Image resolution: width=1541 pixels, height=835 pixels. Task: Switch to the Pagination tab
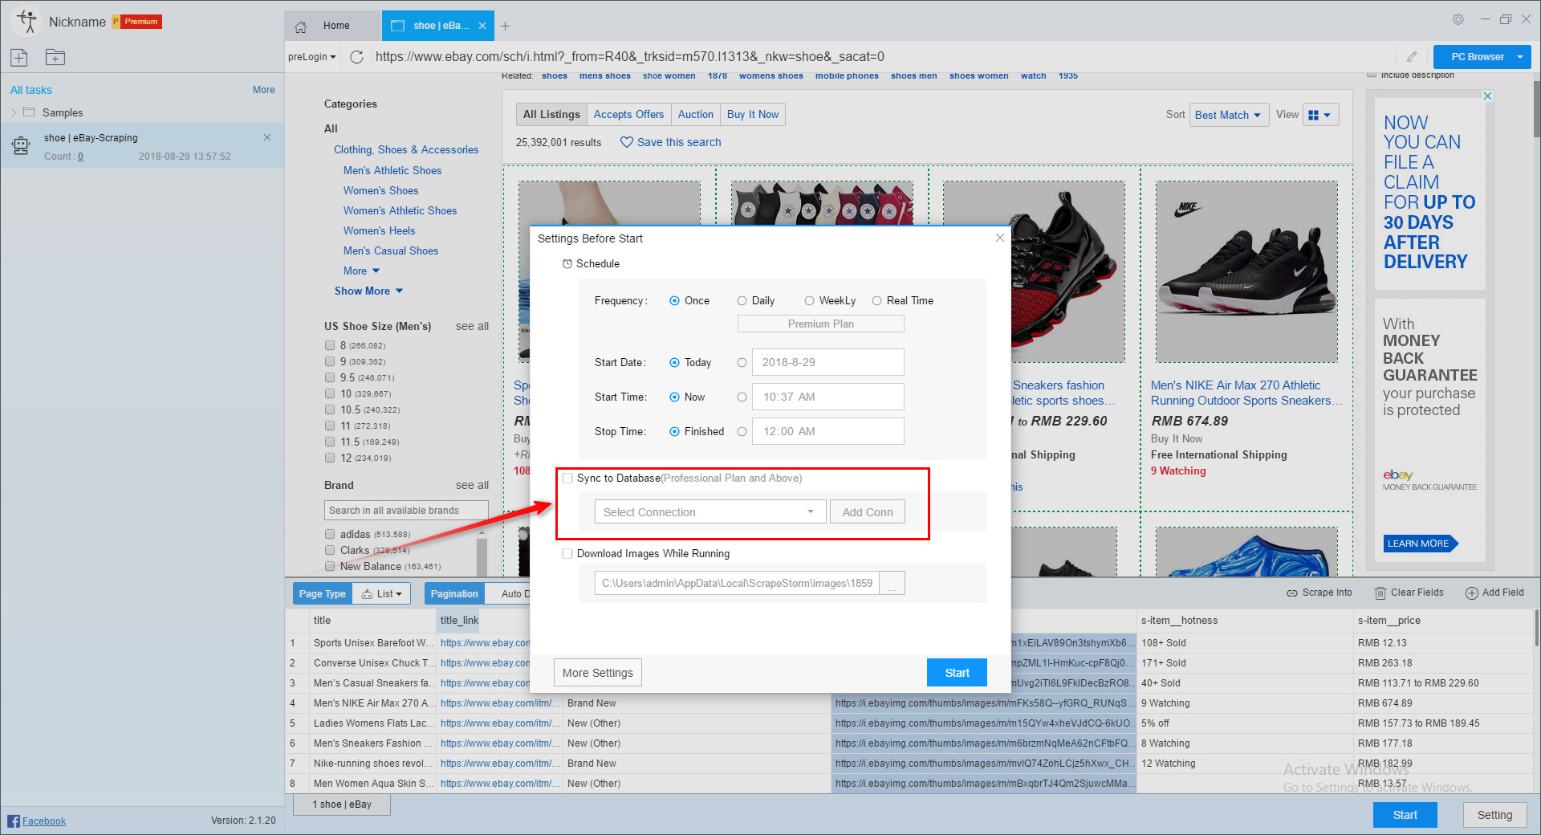tap(453, 593)
